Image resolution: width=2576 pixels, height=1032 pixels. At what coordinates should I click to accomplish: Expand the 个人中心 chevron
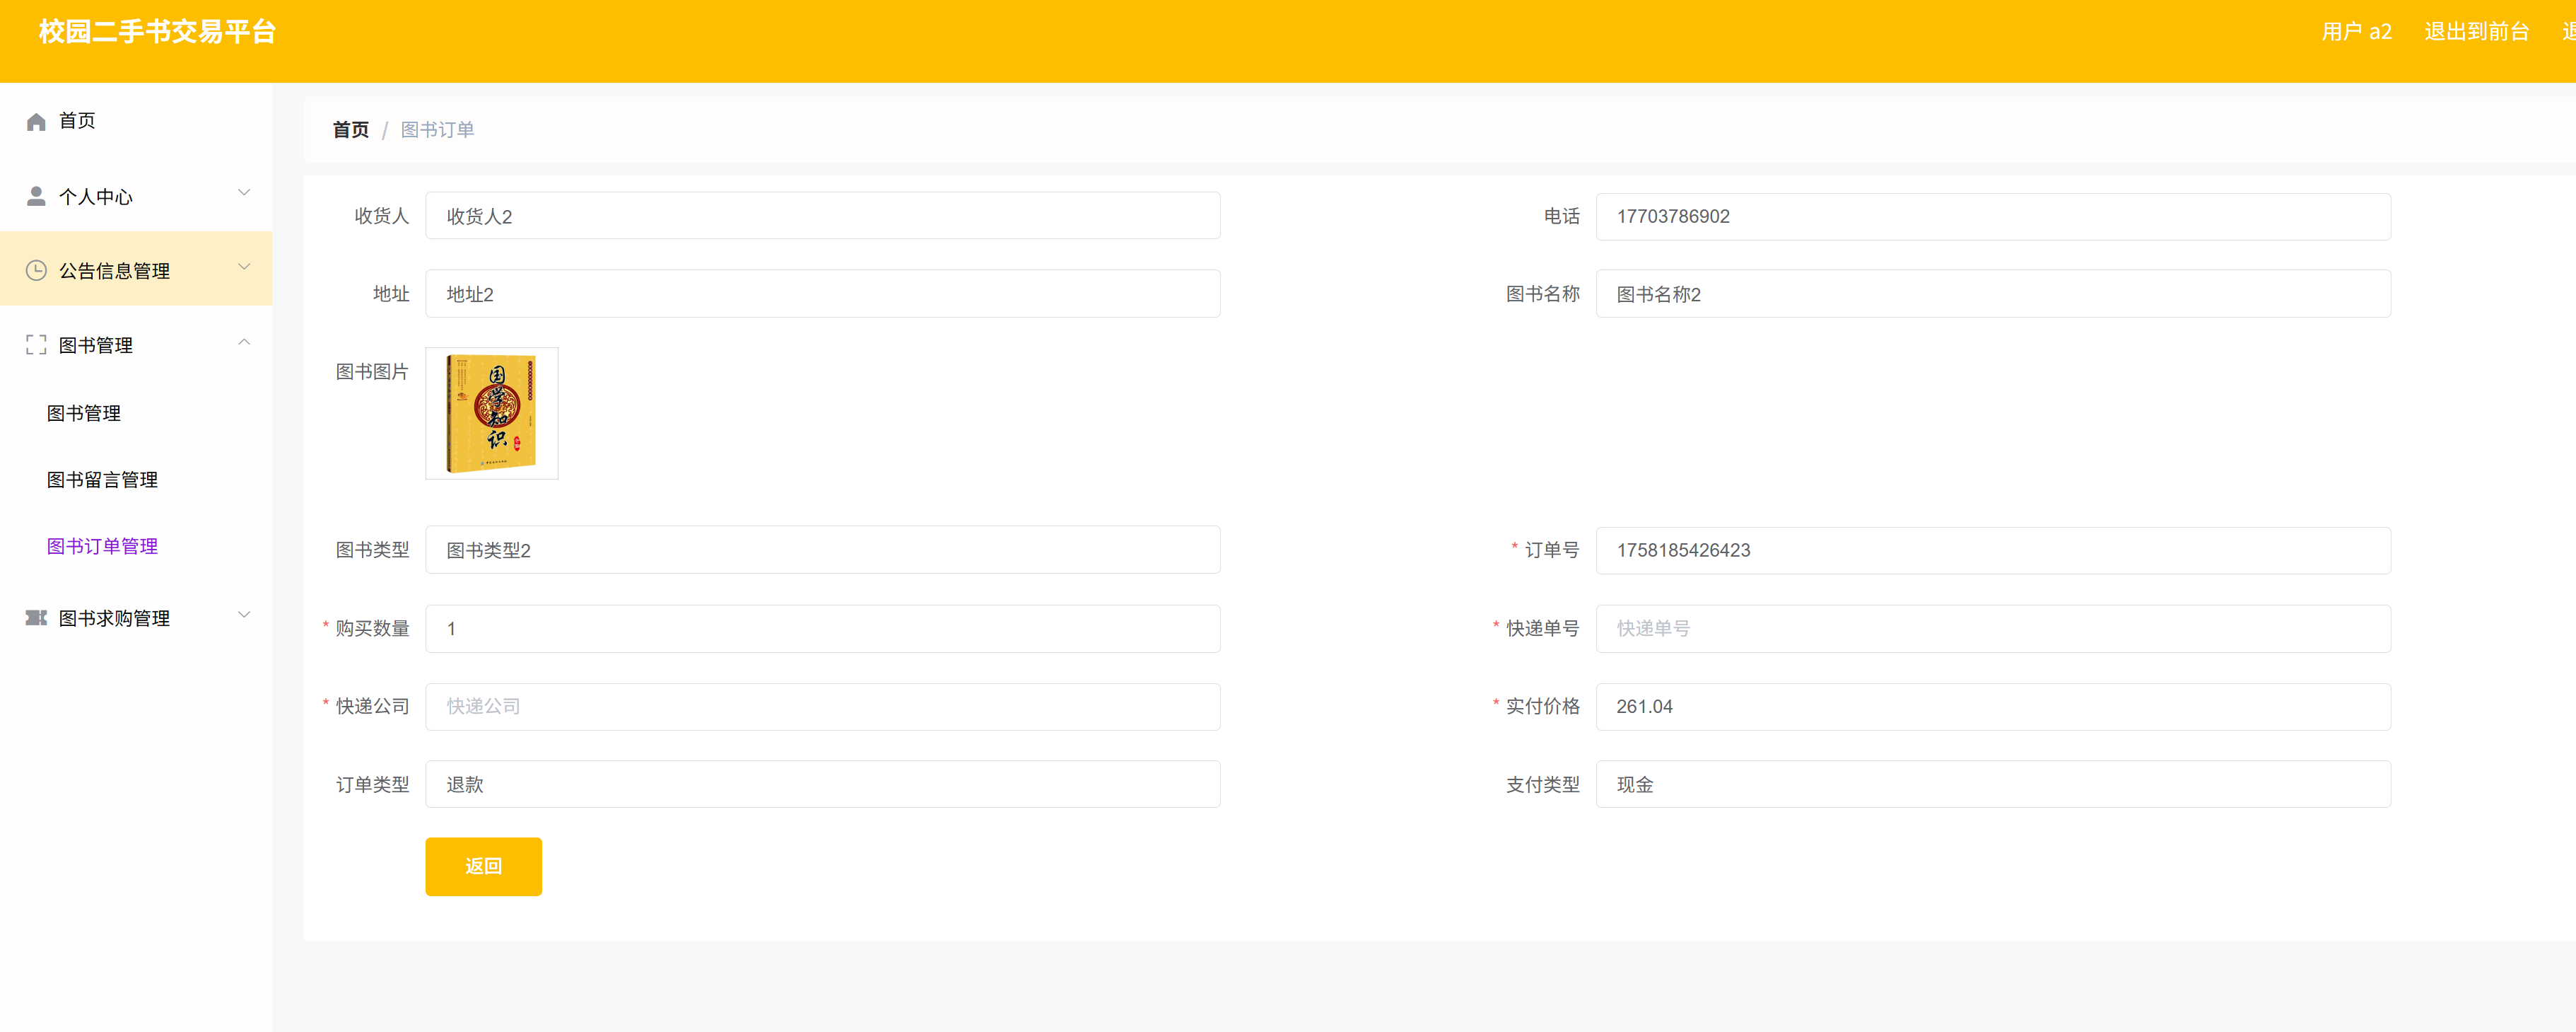pyautogui.click(x=244, y=192)
